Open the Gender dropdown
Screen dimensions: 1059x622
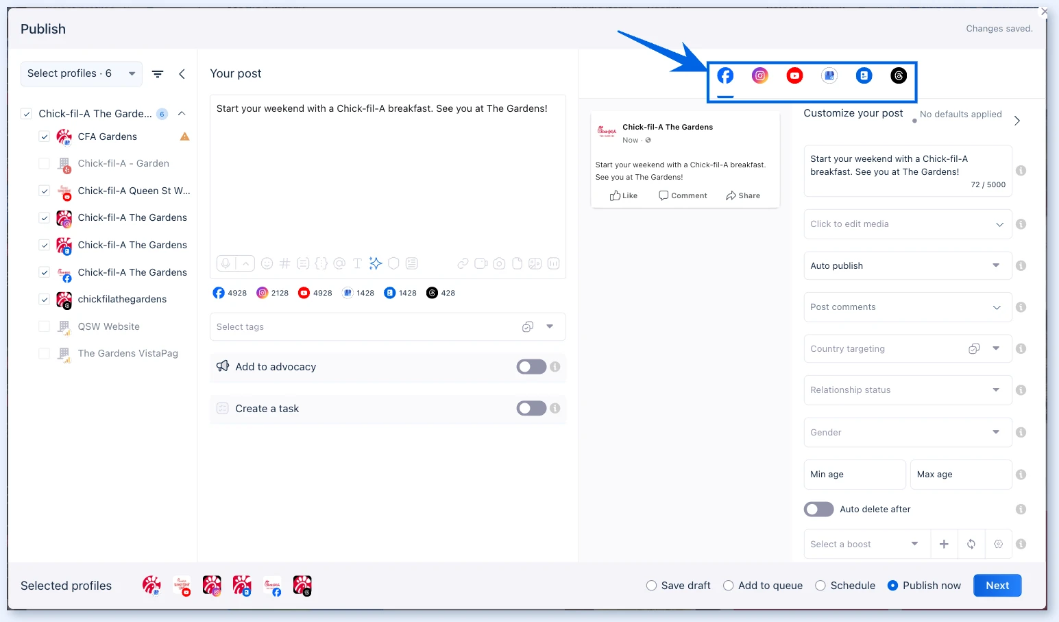coord(908,432)
